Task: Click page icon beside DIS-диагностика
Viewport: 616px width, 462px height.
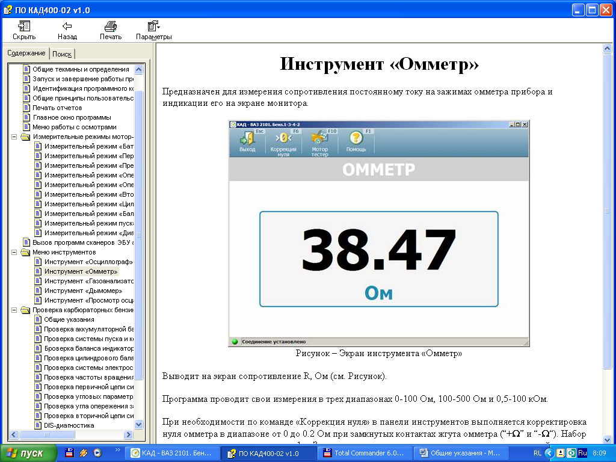Action: pyautogui.click(x=38, y=425)
